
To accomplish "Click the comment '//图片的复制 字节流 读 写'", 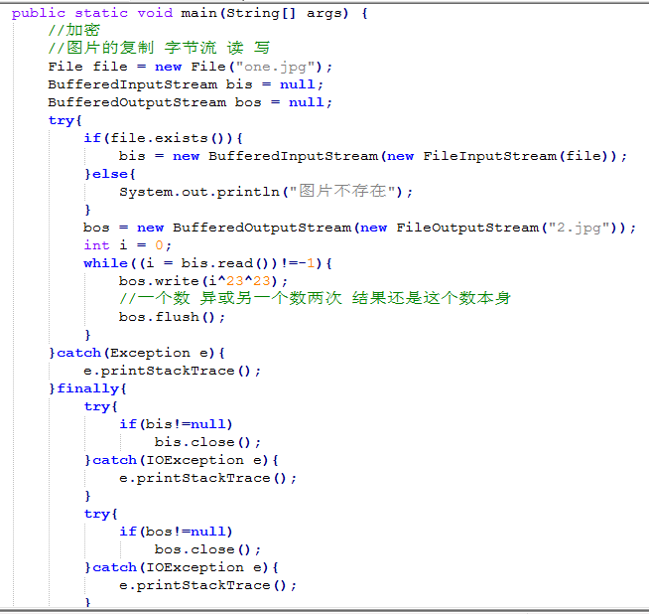I will (159, 48).
